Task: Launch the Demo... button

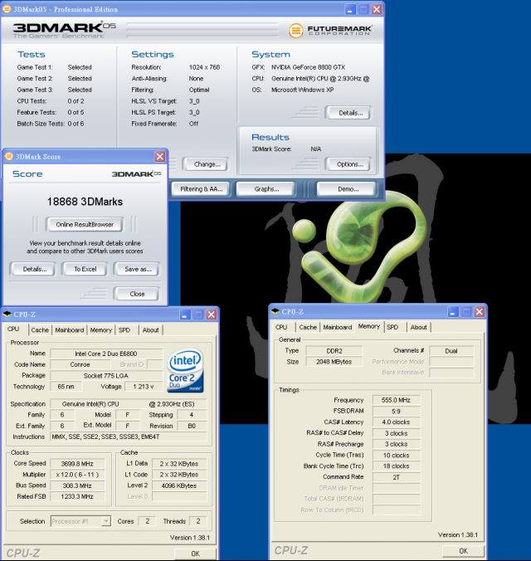Action: pyautogui.click(x=347, y=189)
